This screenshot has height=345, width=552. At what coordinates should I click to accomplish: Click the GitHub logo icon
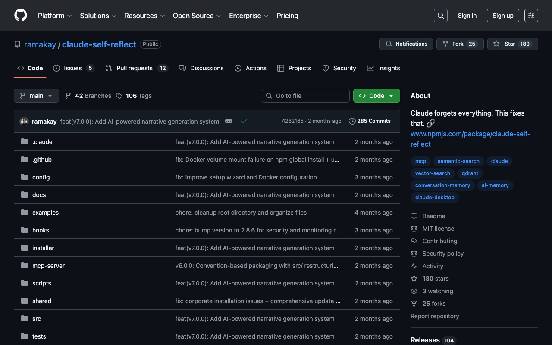coord(21,16)
